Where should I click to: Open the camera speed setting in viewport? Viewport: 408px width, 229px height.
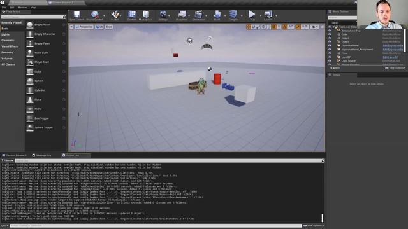click(315, 27)
